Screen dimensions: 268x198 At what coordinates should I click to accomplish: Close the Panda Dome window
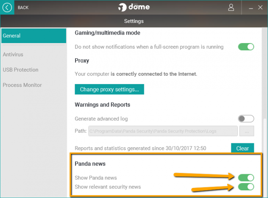click(260, 7)
